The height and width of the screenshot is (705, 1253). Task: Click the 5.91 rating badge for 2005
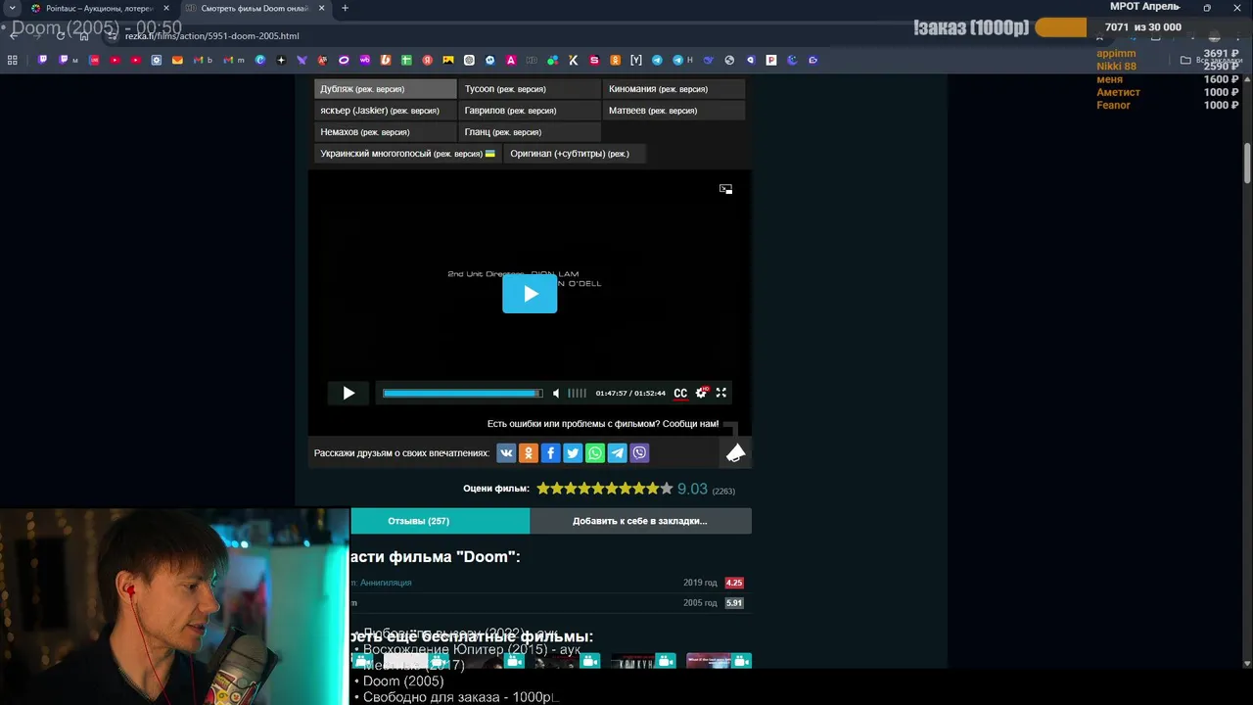pyautogui.click(x=734, y=603)
